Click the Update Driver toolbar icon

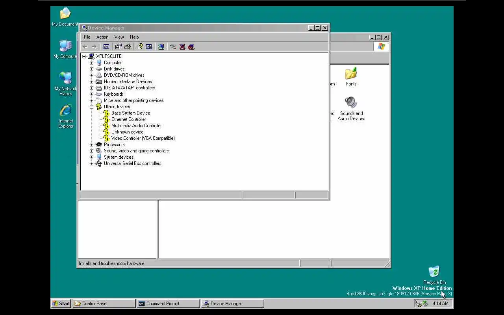click(173, 46)
